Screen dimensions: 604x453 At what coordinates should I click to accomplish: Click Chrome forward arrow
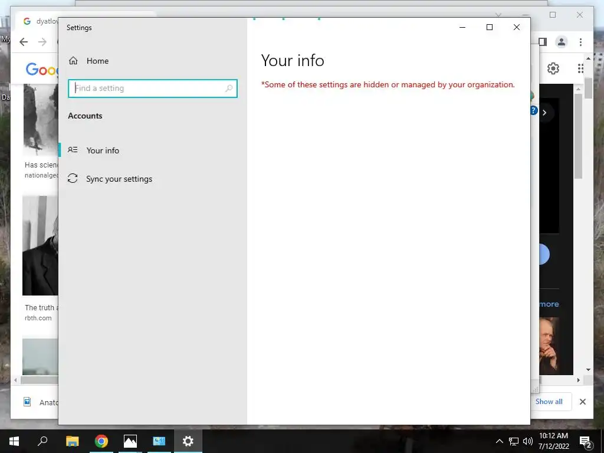[42, 42]
